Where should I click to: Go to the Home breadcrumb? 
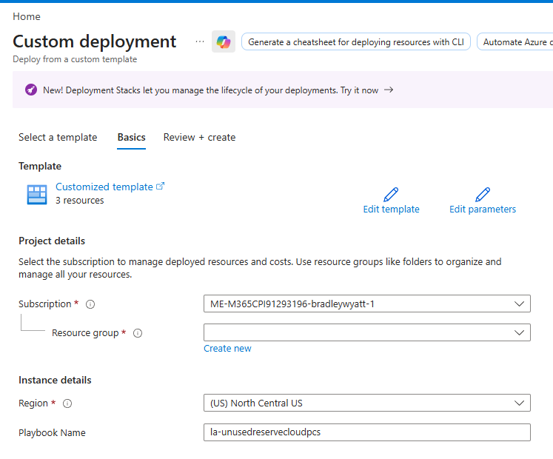pyautogui.click(x=27, y=16)
